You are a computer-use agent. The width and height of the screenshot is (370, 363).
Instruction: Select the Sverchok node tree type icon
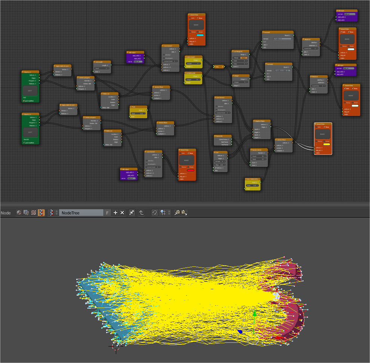pos(41,213)
